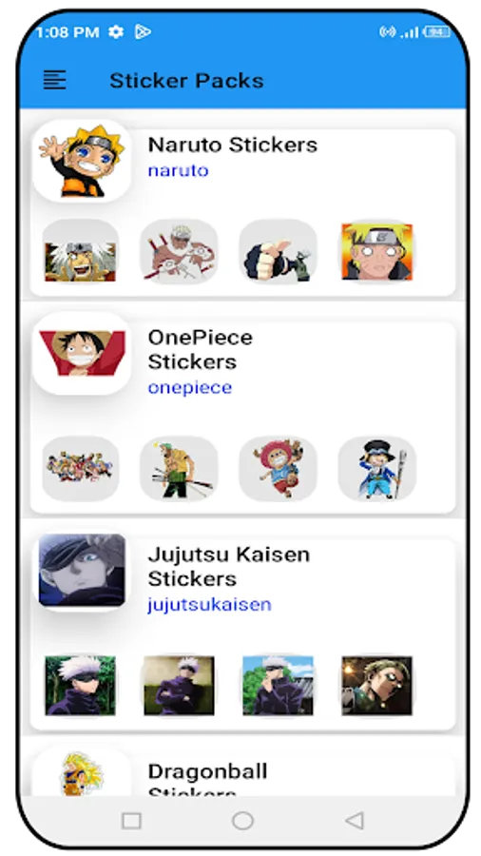Select the shocked Naruto face sticker
The image size is (481, 856).
376,252
